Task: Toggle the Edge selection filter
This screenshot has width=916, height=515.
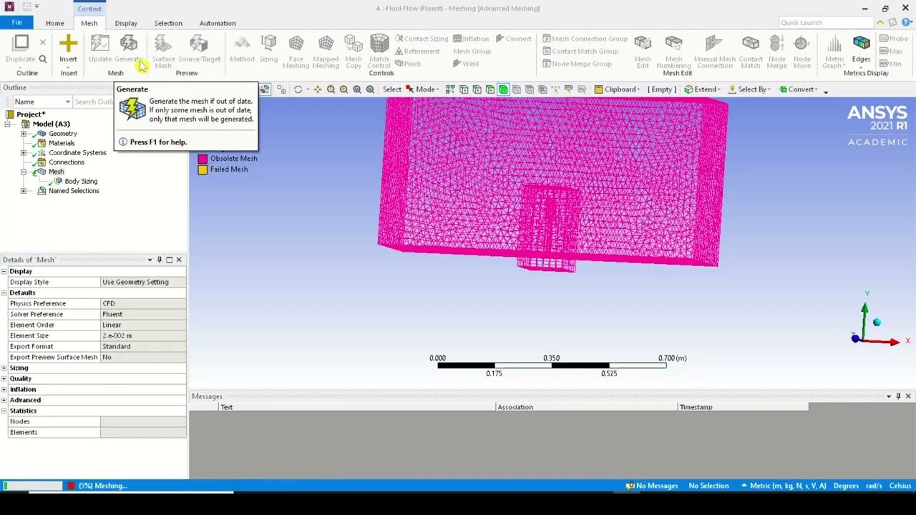Action: [x=477, y=89]
